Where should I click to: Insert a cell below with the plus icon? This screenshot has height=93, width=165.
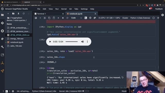pos(40,18)
